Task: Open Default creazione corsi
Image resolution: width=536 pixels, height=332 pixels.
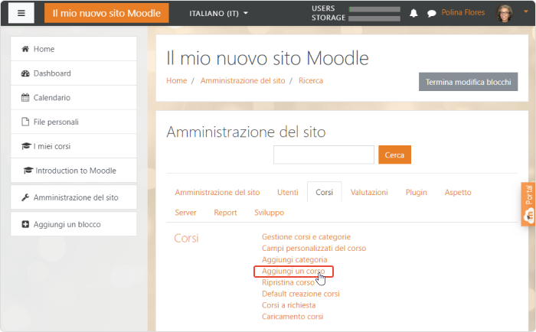Action: click(x=300, y=294)
